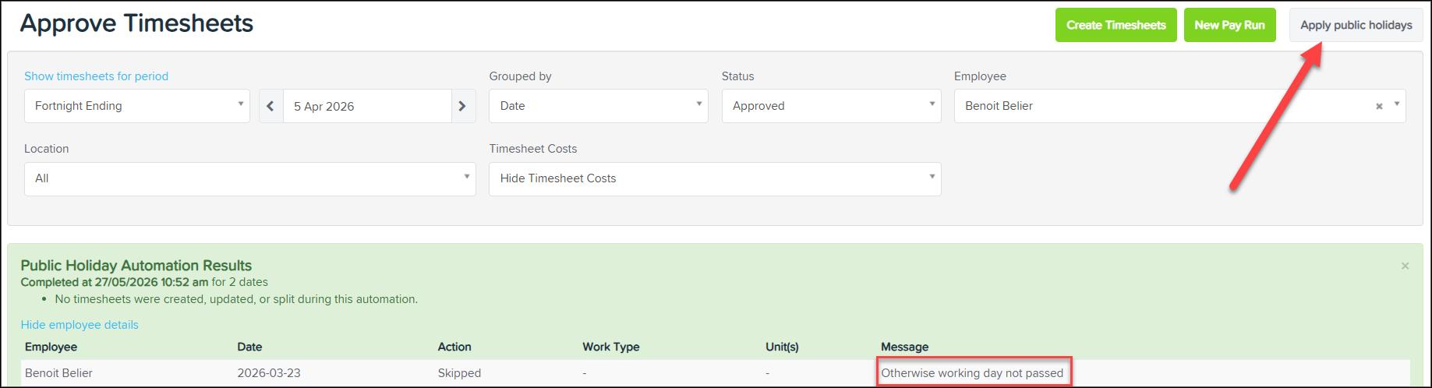Open the Grouped by Date dropdown
The height and width of the screenshot is (388, 1432).
[599, 106]
